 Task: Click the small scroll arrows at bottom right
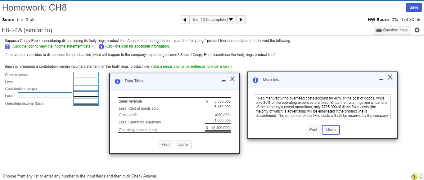click(x=421, y=177)
